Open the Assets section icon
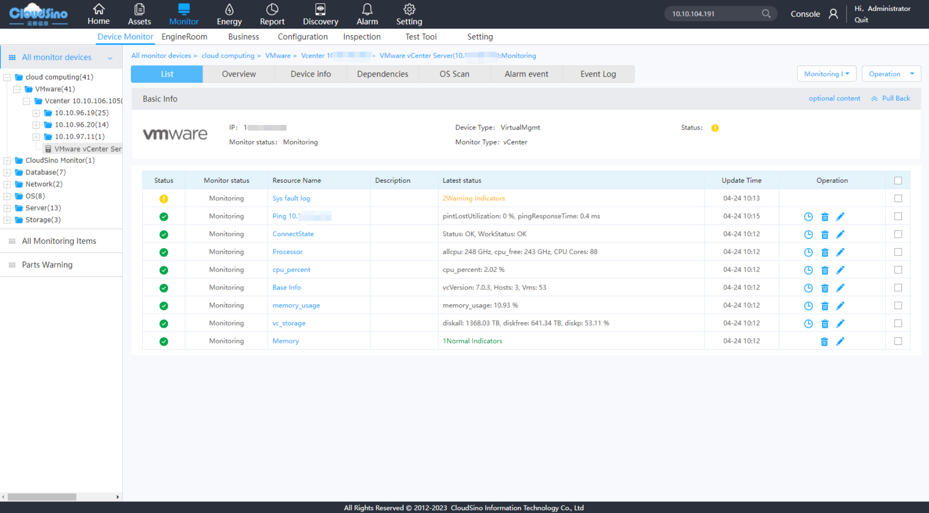929x513 pixels. [139, 9]
